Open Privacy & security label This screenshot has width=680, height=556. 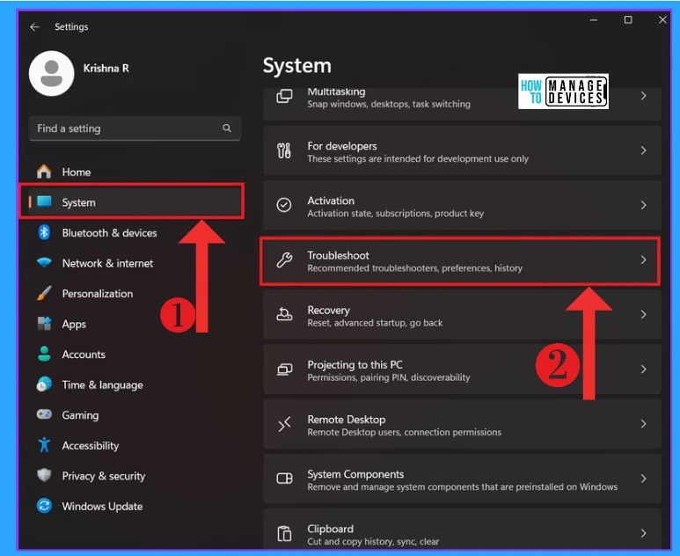(104, 476)
